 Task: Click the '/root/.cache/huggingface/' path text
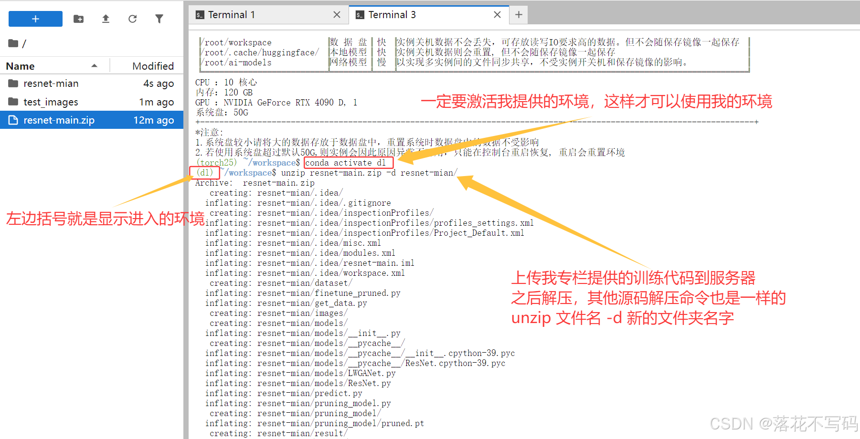[259, 52]
